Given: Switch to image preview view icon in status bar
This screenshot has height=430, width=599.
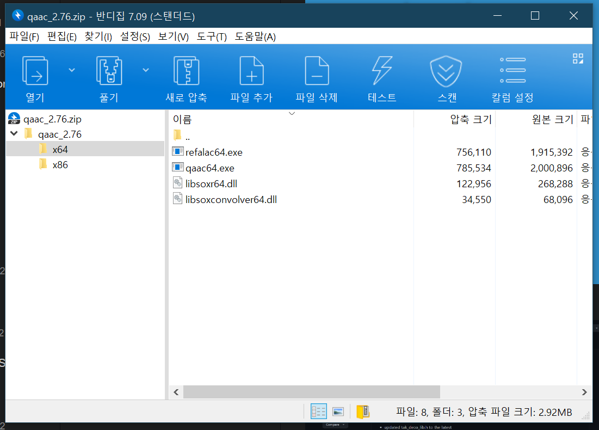Looking at the screenshot, I should (338, 411).
